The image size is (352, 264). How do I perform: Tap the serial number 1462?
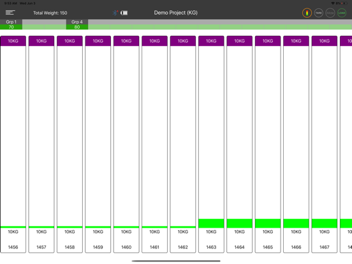[183, 247]
